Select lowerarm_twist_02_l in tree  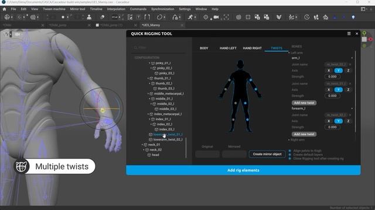[x=168, y=139]
